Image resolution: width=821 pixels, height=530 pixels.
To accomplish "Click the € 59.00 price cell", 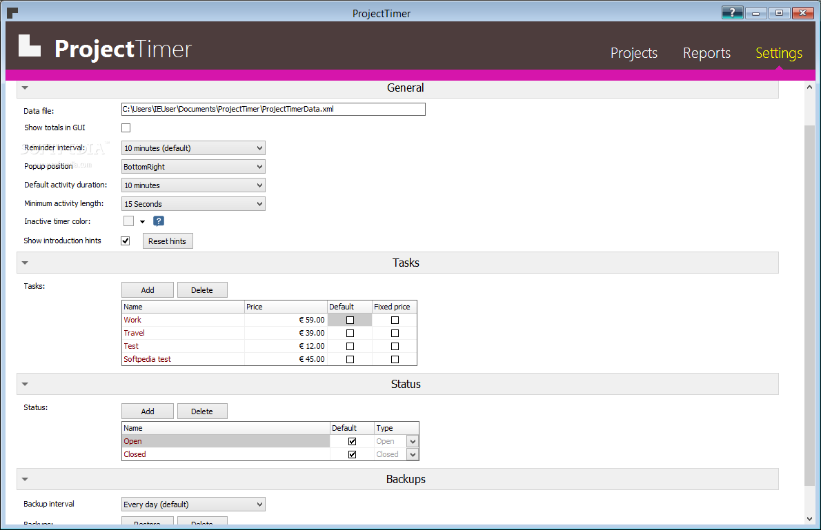I will [x=286, y=320].
